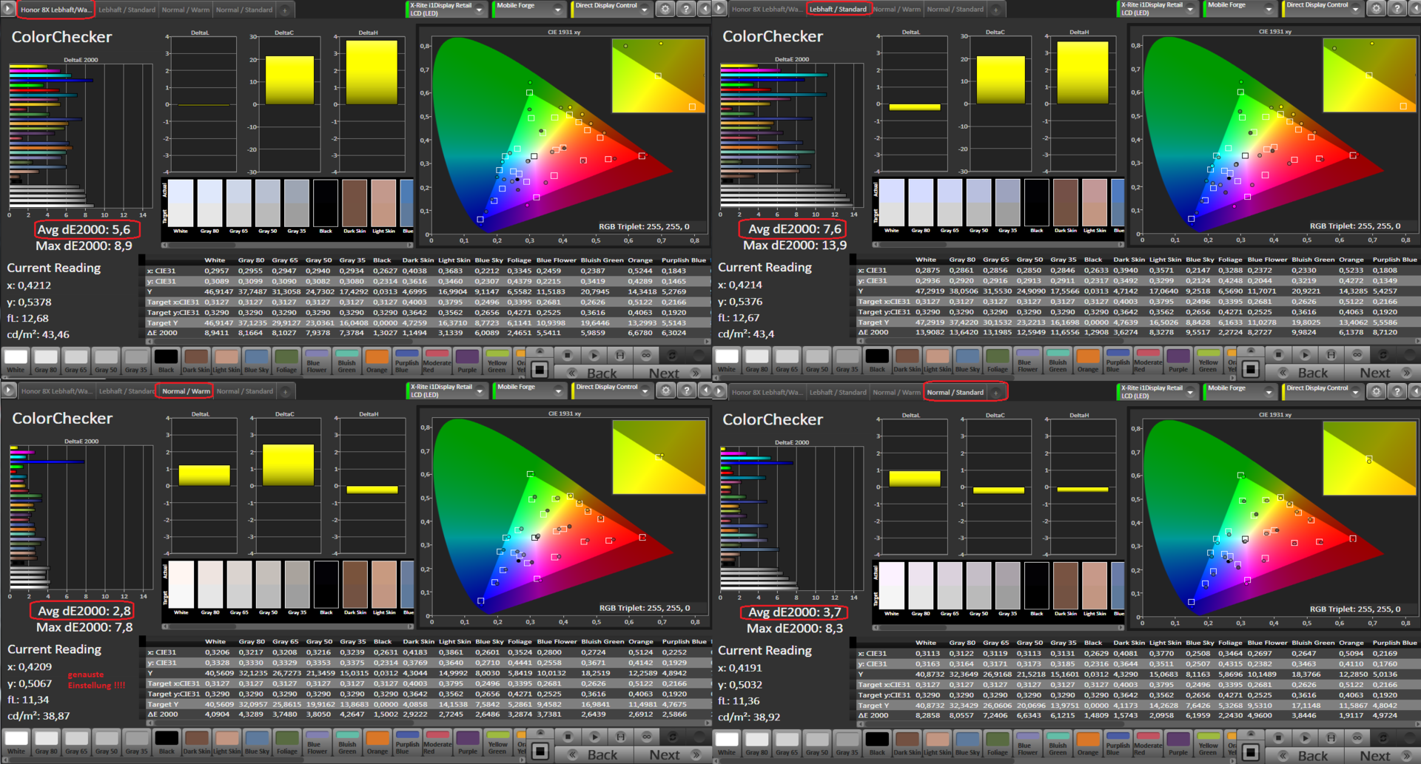Screen dimensions: 1421x764
Task: Click continuous loop icon in Avg dE2000 7,6 panel
Action: coord(1357,354)
